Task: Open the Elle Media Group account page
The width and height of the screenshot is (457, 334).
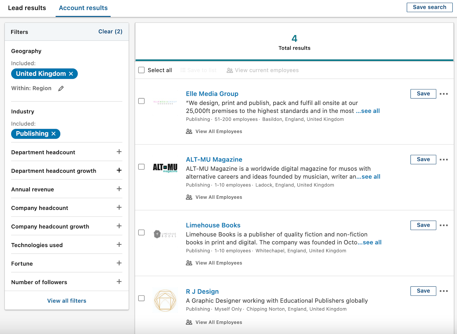Action: click(x=212, y=94)
